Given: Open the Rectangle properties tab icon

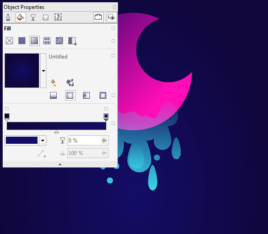Looking at the screenshot, I should (46, 17).
